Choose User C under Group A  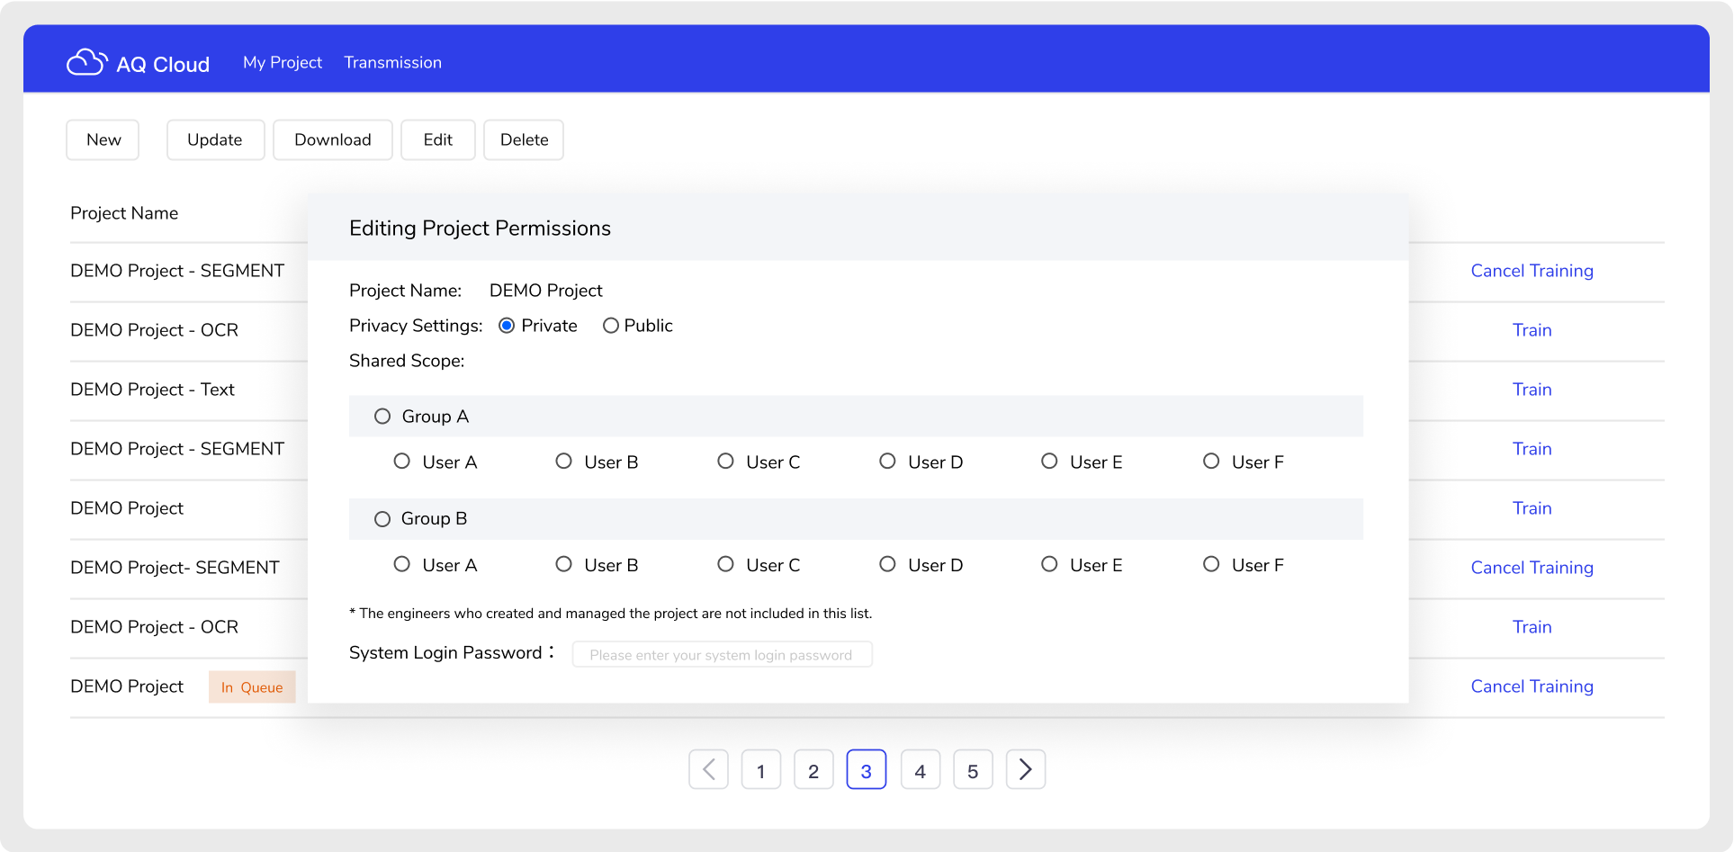[x=725, y=462]
